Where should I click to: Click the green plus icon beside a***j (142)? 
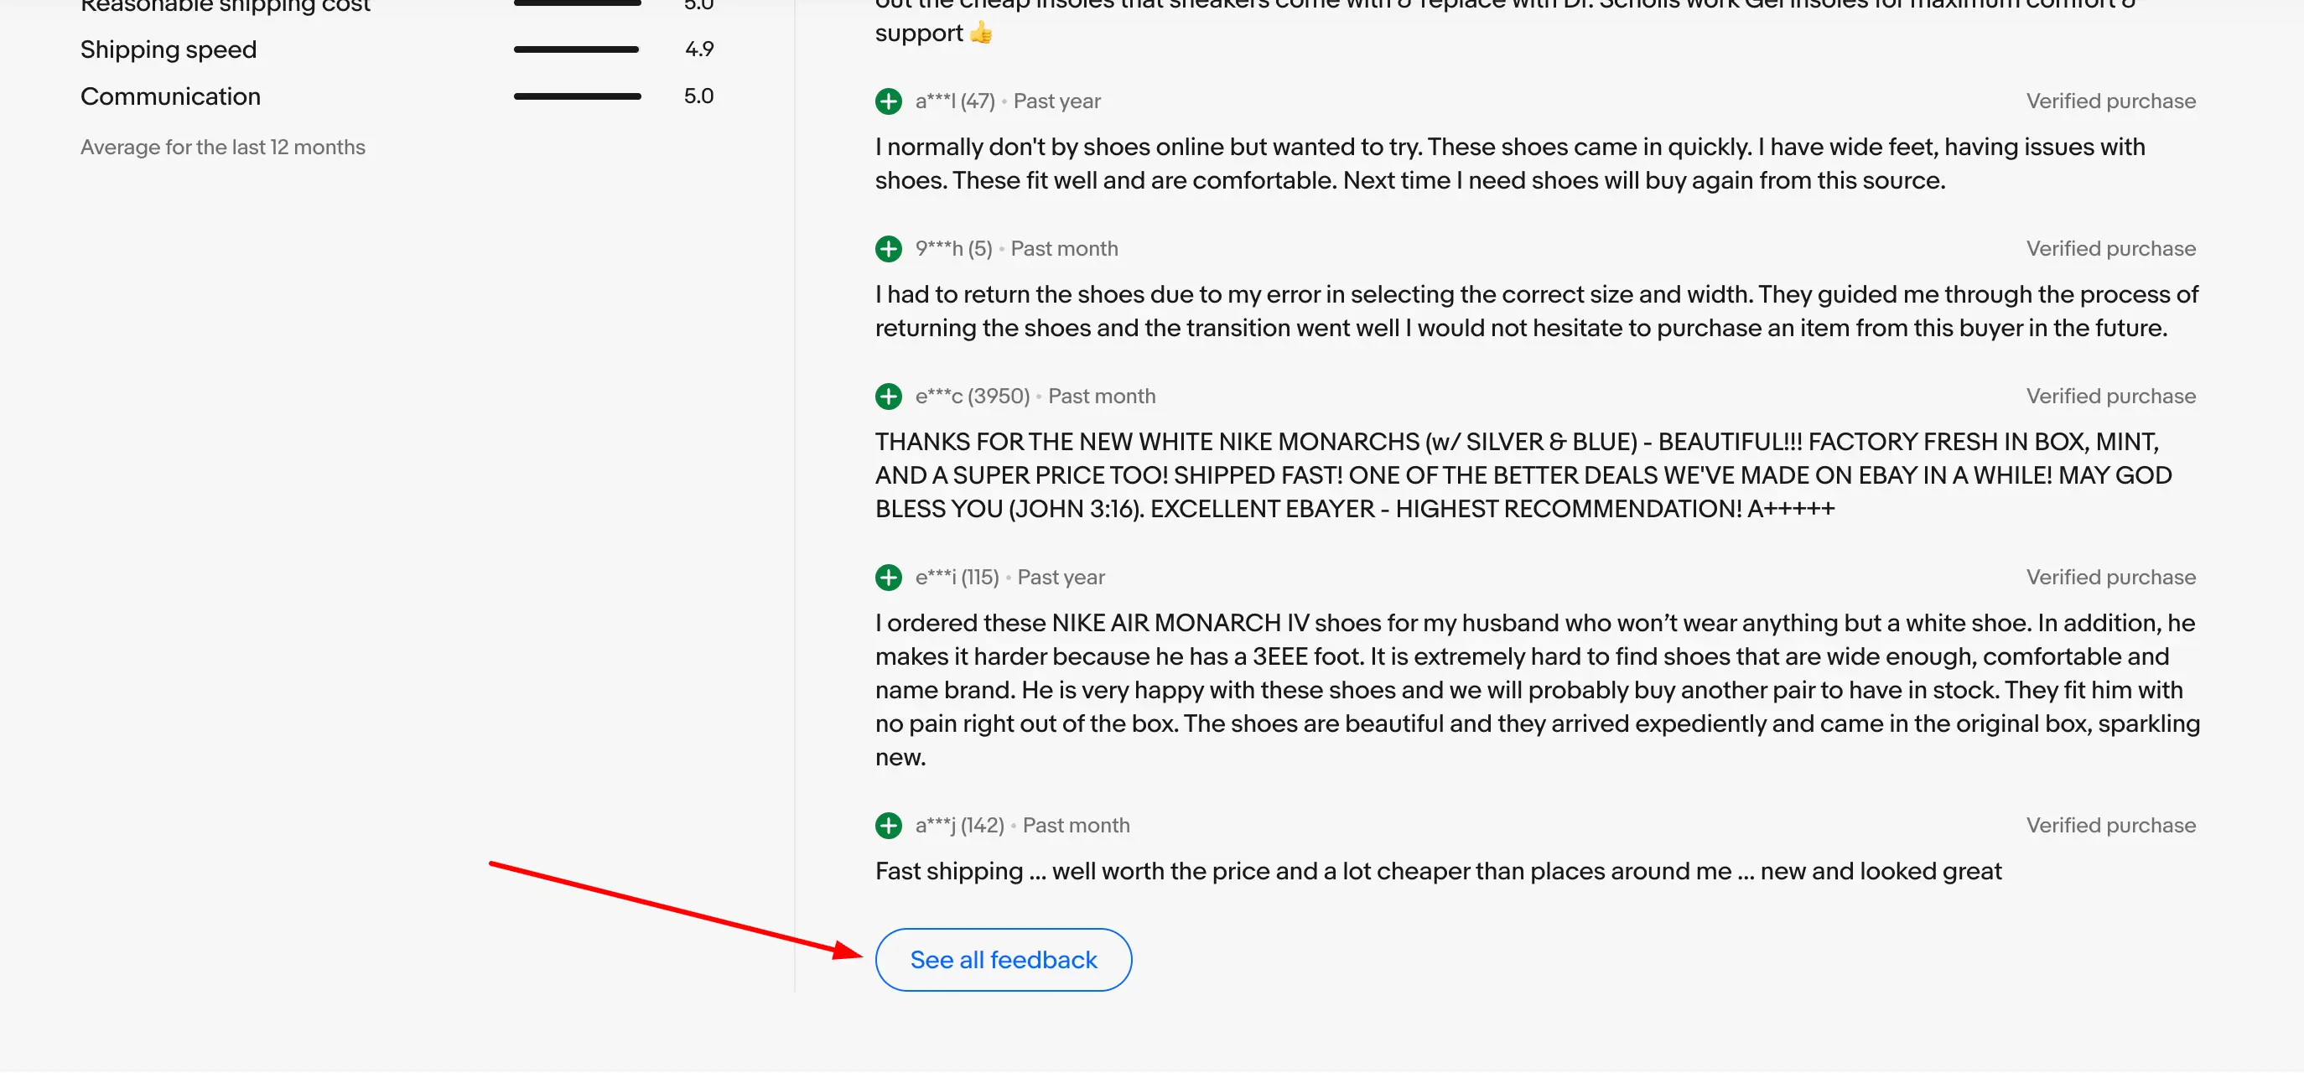click(x=888, y=826)
